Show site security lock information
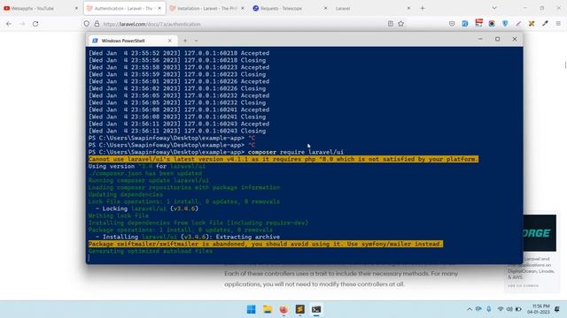This screenshot has width=567, height=318. (x=97, y=24)
